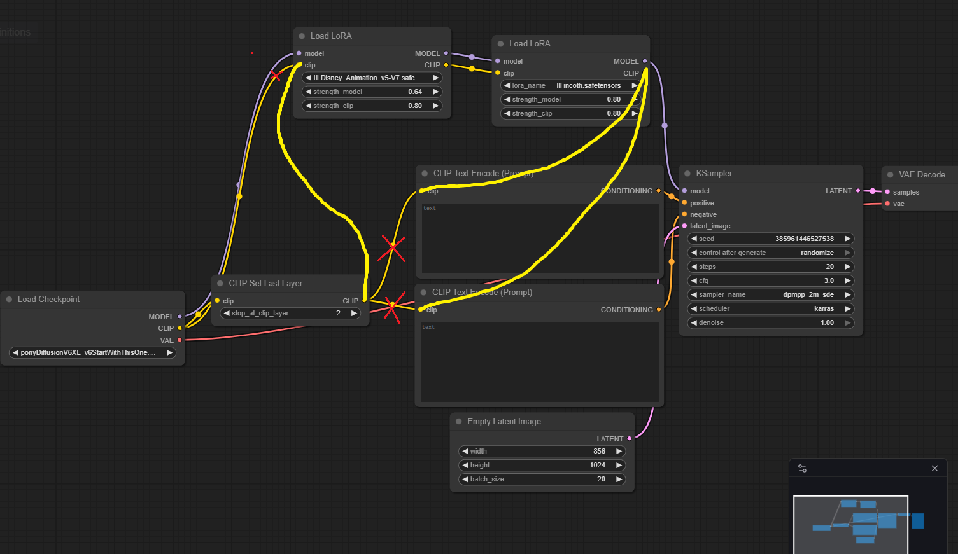Switch to next scheduler with right arrow
The image size is (958, 554).
(x=847, y=309)
